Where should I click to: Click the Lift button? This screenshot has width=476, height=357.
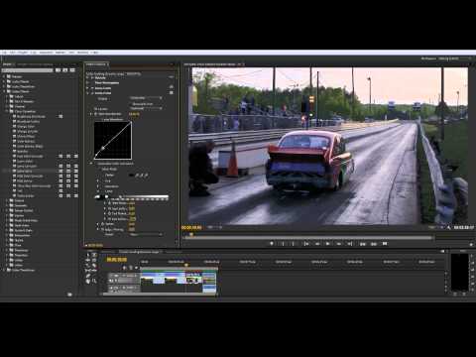pos(363,244)
